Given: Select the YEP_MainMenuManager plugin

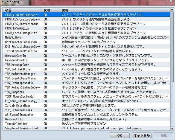Looking at the screenshot, I should (86, 74).
